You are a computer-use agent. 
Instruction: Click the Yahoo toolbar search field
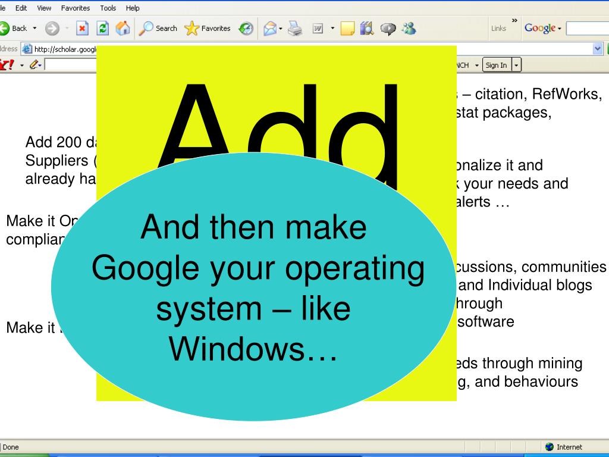(71, 64)
